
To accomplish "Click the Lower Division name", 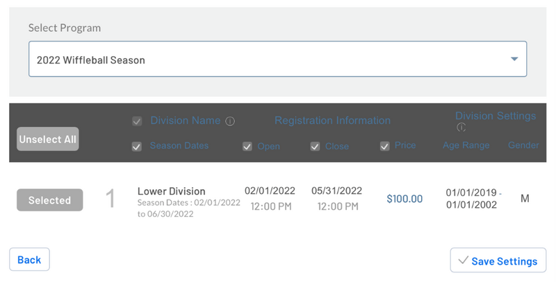I will coord(171,191).
